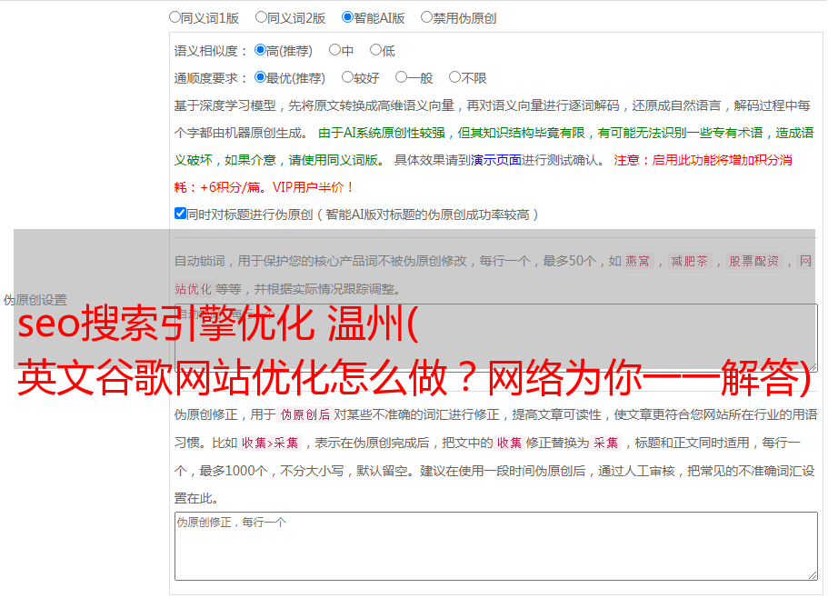828x598 pixels.
Task: Grab the 伪原创修正 textarea resize handle
Action: [x=813, y=576]
